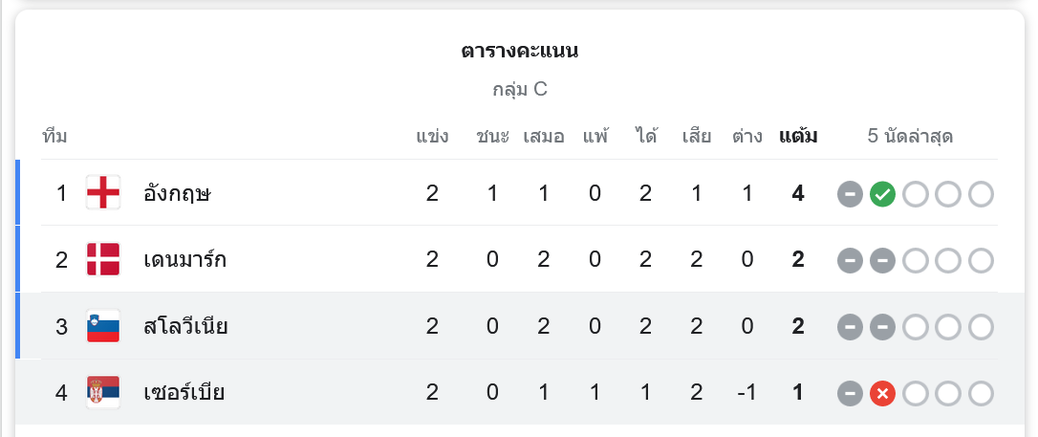Screen dimensions: 1038x437
Task: Select the สโลวีเนีย team name
Action: coord(185,326)
